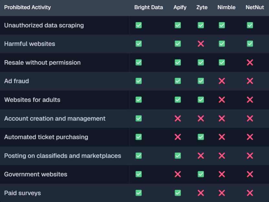Click Zyte check mark for Government websites
The image size is (269, 202).
coord(201,174)
